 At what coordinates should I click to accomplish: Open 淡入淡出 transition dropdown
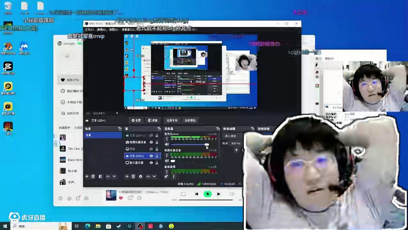(236, 136)
